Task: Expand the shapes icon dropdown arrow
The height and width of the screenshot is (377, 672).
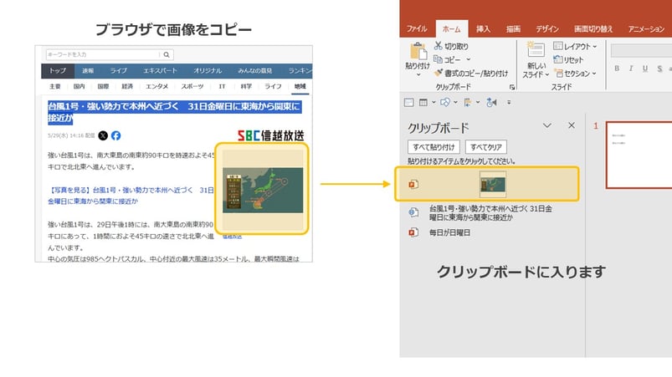Action: tap(455, 102)
